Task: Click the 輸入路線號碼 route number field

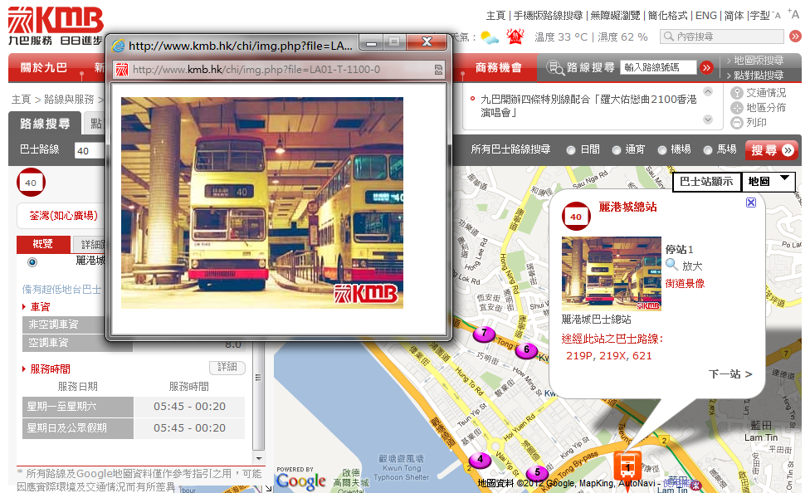Action: pyautogui.click(x=659, y=67)
